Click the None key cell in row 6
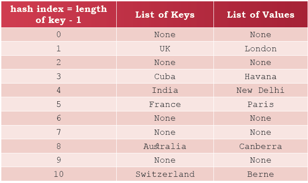 pos(165,118)
